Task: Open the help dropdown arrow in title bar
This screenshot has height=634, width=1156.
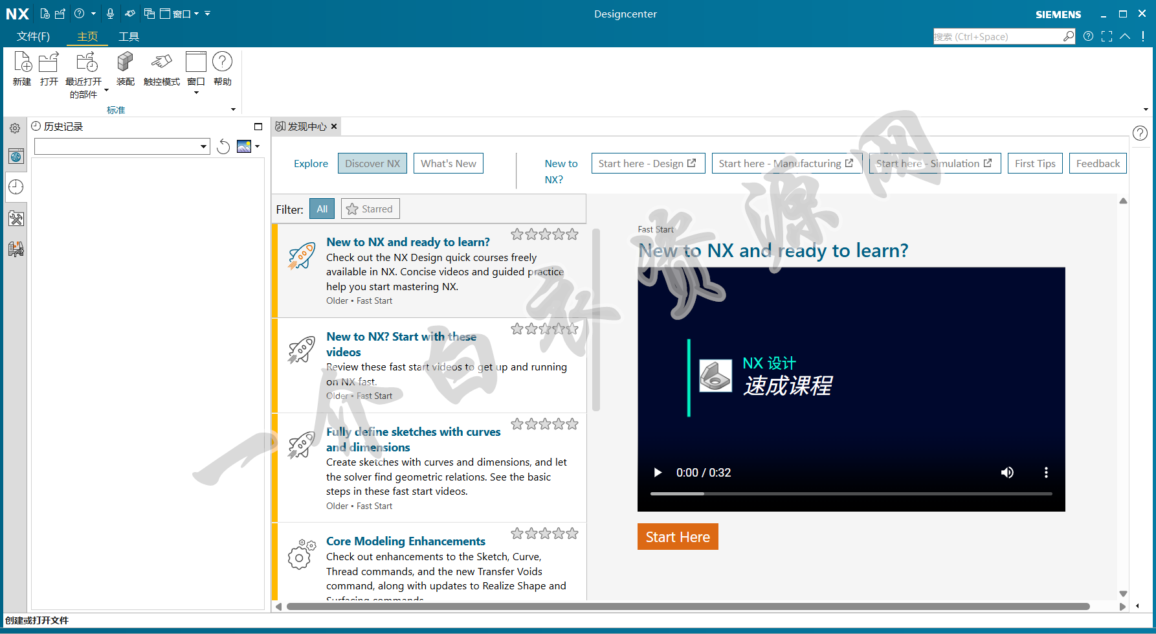Action: (x=93, y=14)
